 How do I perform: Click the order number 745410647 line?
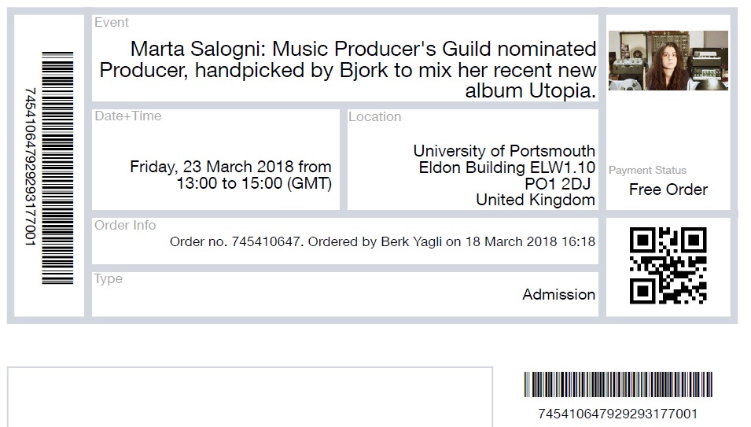(382, 242)
